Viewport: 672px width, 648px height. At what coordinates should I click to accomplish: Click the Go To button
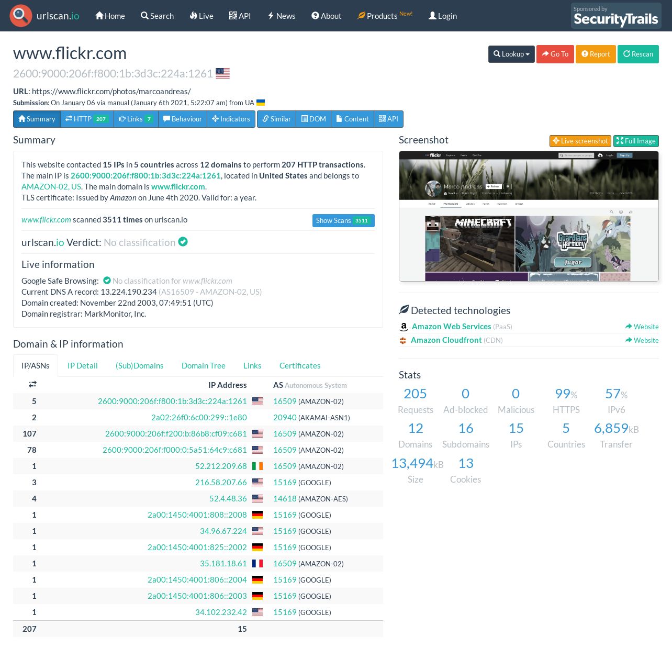point(555,54)
